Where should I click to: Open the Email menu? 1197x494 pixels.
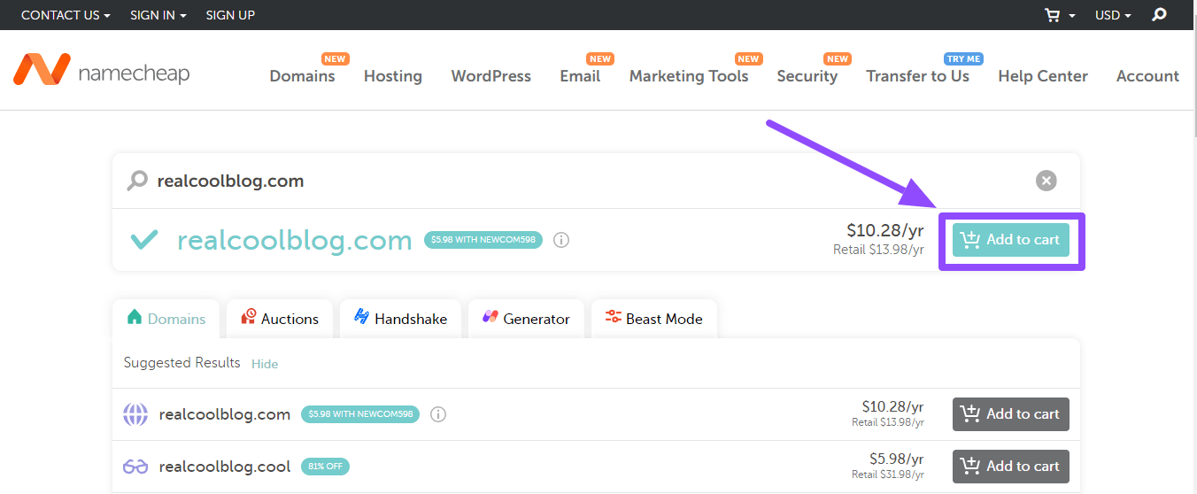click(580, 76)
